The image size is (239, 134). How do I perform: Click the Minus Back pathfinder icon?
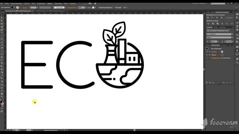pyautogui.click(x=232, y=23)
